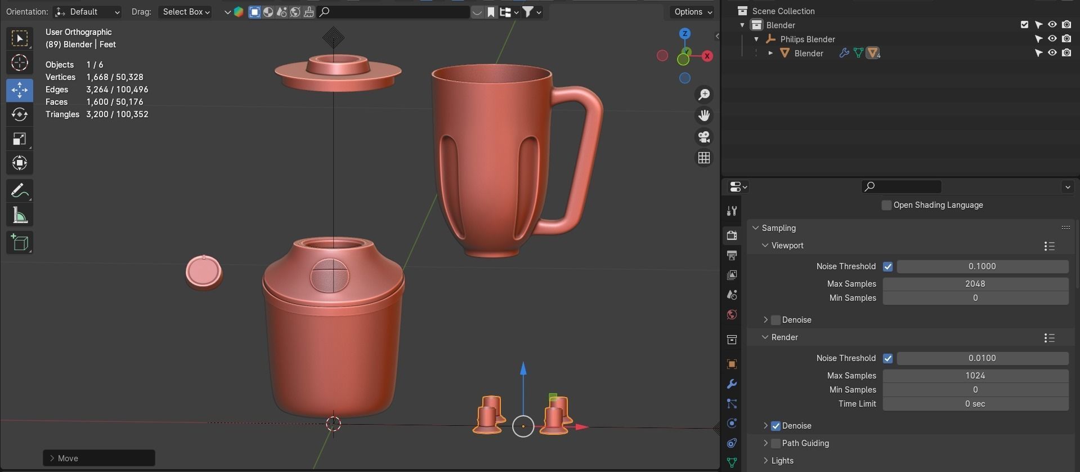Enable Path Guiding checkbox

(x=776, y=443)
